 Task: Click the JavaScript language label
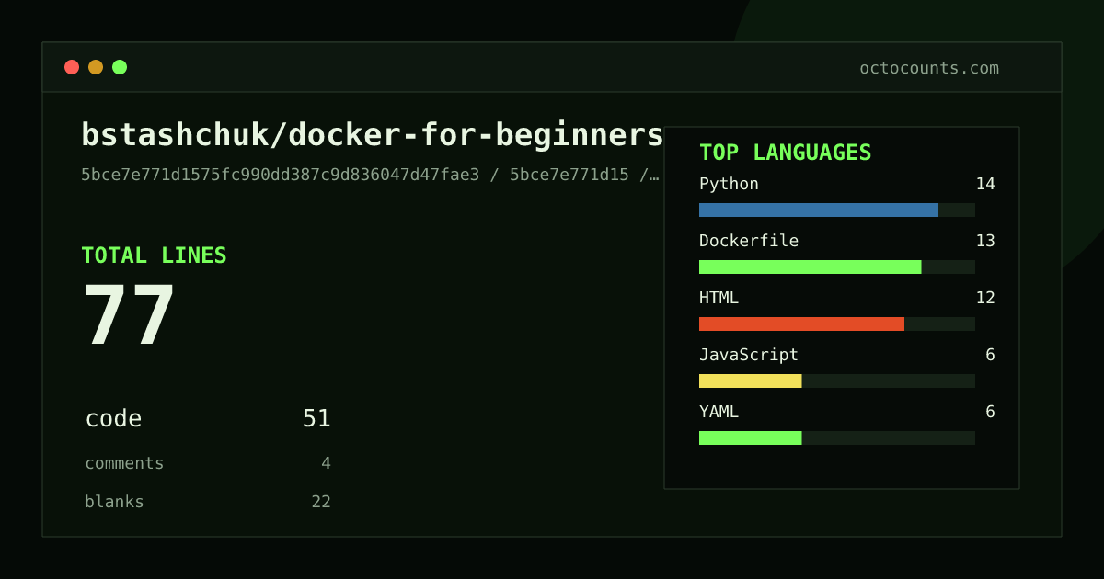(x=749, y=355)
